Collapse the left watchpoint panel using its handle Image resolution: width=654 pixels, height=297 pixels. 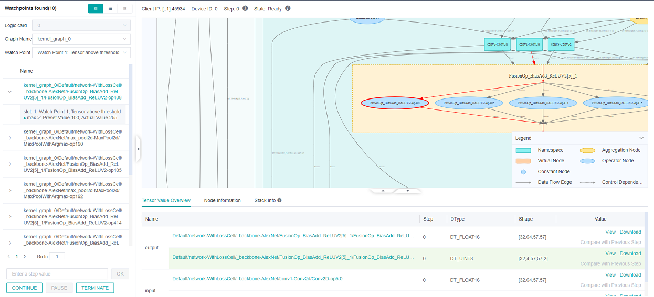pyautogui.click(x=138, y=149)
